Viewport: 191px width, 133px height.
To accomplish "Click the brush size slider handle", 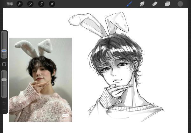I will (4, 51).
